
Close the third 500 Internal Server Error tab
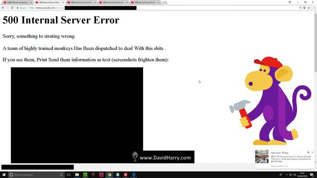tap(95, 2)
